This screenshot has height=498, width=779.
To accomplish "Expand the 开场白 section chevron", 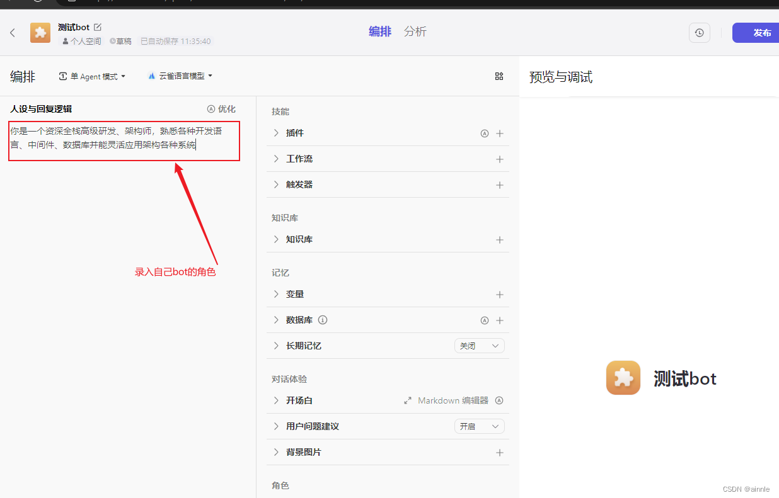I will tap(276, 400).
